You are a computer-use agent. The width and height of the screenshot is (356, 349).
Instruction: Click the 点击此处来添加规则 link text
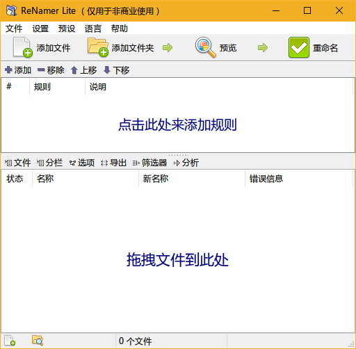(x=177, y=124)
